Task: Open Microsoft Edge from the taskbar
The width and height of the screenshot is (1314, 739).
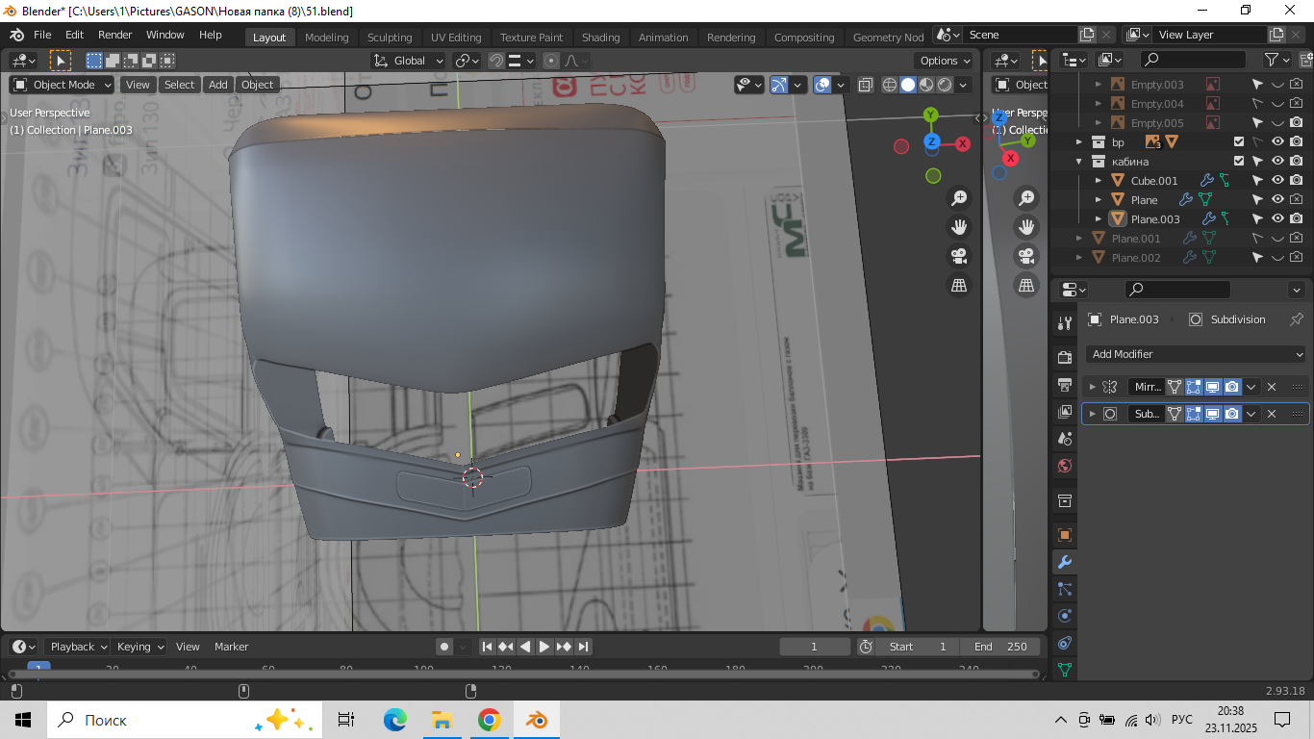Action: (394, 720)
